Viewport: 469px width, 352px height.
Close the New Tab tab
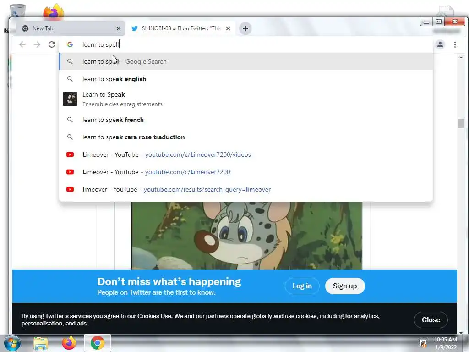(x=119, y=28)
